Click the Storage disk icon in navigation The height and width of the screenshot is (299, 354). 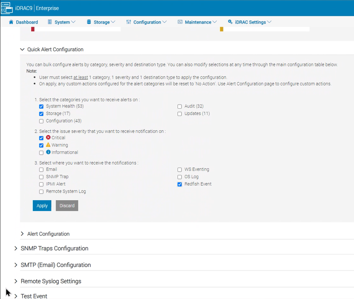click(x=89, y=22)
